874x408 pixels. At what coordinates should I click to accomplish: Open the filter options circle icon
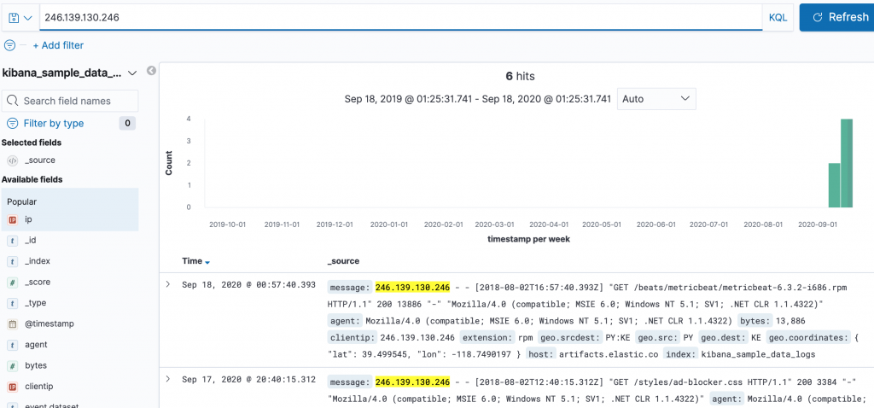tap(10, 45)
